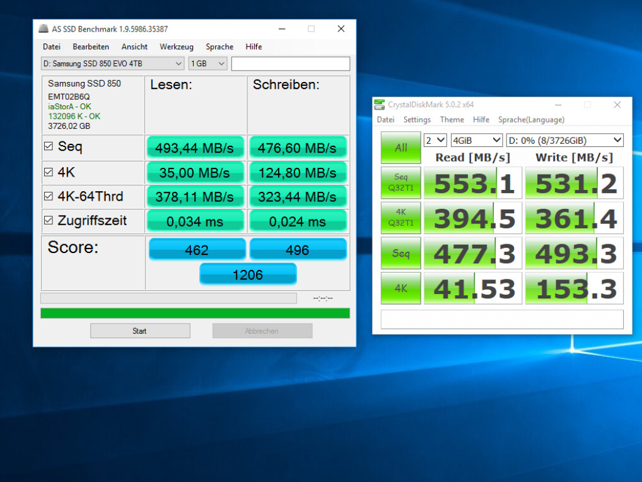Click the Start button in AS SSD Benchmark

point(140,331)
